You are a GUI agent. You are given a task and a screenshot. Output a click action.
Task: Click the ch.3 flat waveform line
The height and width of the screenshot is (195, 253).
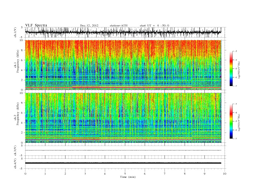coord(123,150)
